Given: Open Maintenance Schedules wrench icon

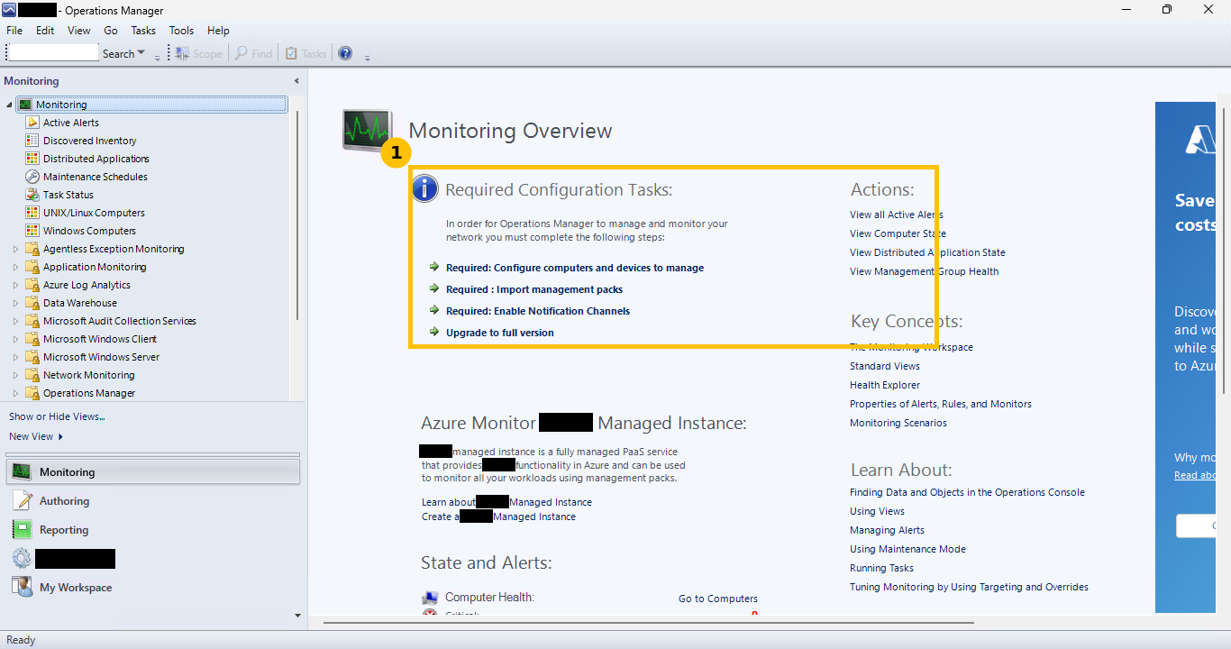Looking at the screenshot, I should click(32, 177).
